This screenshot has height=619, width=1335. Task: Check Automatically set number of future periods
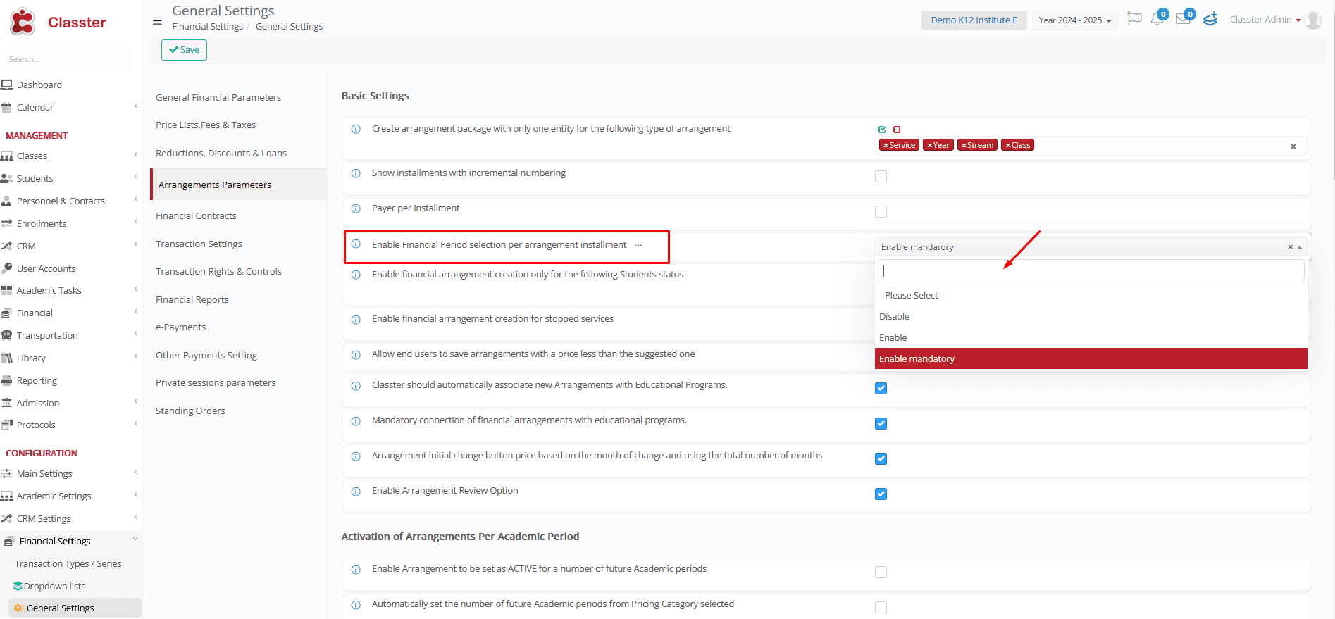coord(881,608)
